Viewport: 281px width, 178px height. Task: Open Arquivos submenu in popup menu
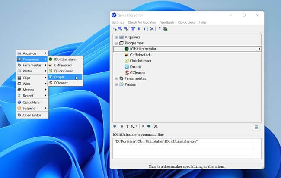(32, 53)
